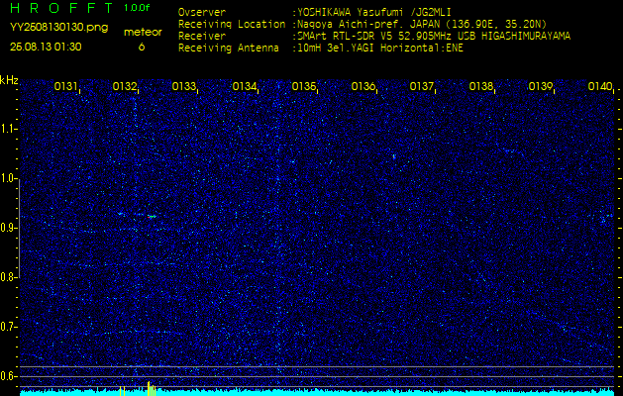Click the kHz axis unit label

[x=9, y=80]
